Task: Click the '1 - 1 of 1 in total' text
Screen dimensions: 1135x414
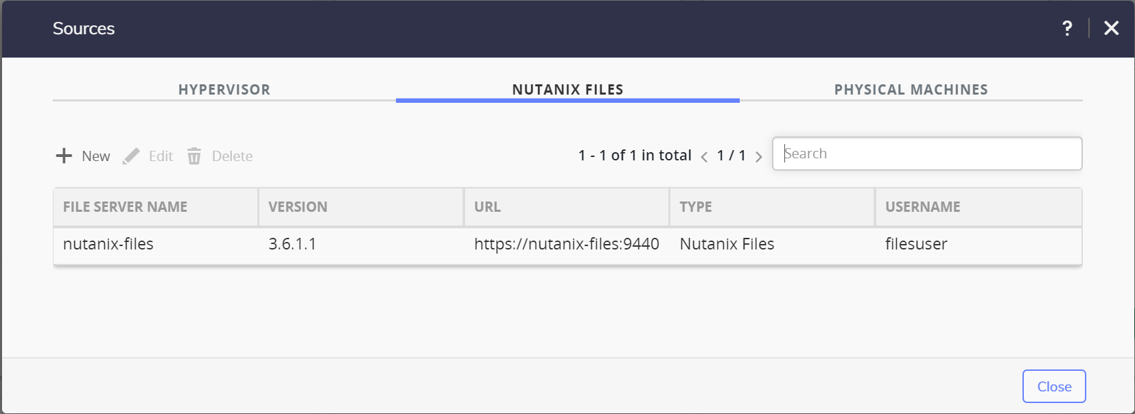Action: (635, 156)
